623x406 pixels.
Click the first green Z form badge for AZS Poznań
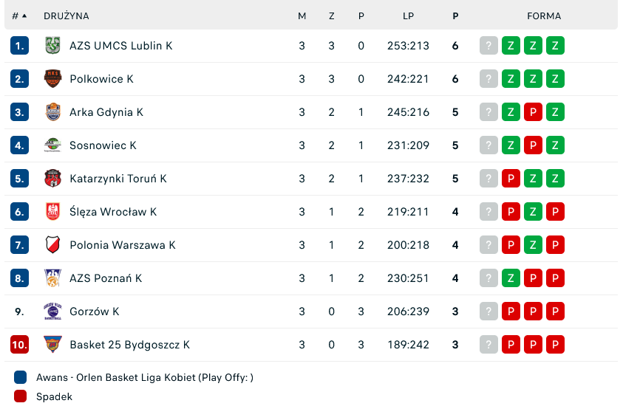click(511, 278)
